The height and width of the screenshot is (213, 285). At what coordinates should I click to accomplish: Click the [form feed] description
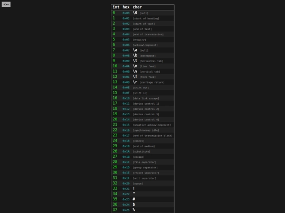[x=148, y=77]
